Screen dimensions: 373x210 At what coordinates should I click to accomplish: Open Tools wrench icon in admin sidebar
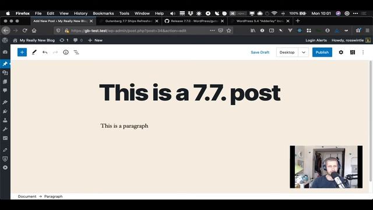[x=5, y=129]
